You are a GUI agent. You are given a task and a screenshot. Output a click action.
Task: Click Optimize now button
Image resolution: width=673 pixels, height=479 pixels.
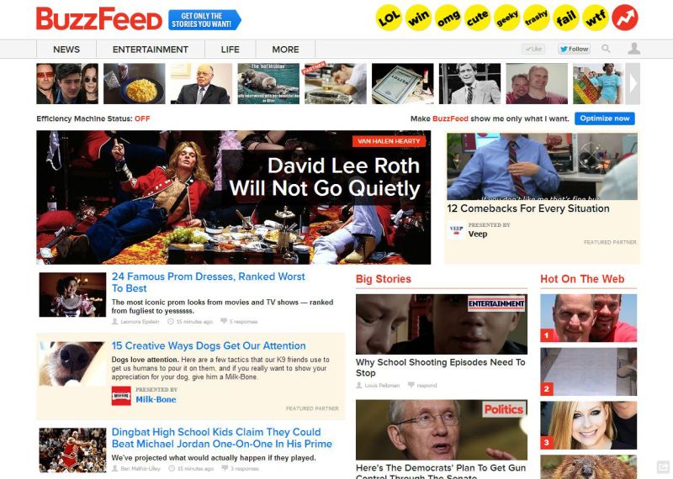605,118
